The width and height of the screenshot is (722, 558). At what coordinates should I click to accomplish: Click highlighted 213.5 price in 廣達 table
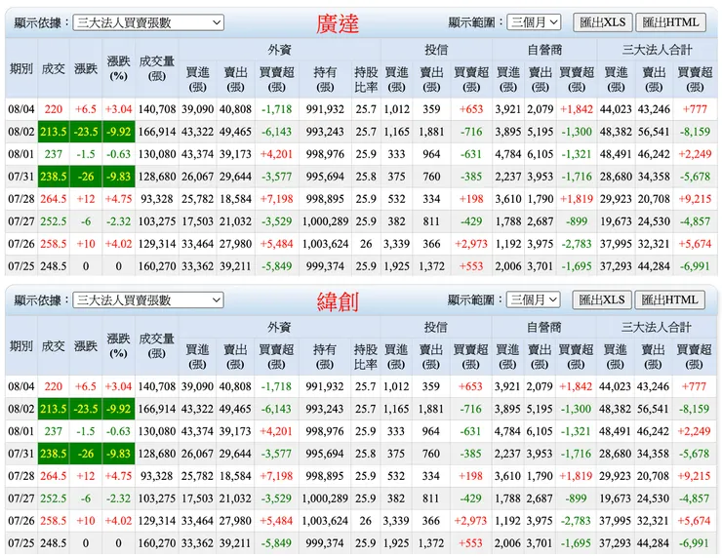pos(54,132)
